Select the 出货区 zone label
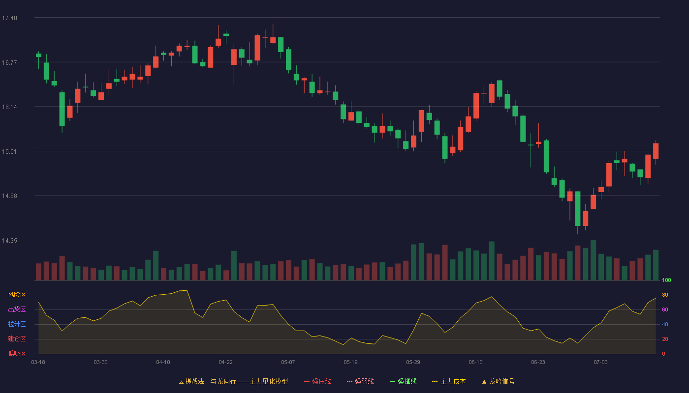The height and width of the screenshot is (393, 689). (x=17, y=309)
